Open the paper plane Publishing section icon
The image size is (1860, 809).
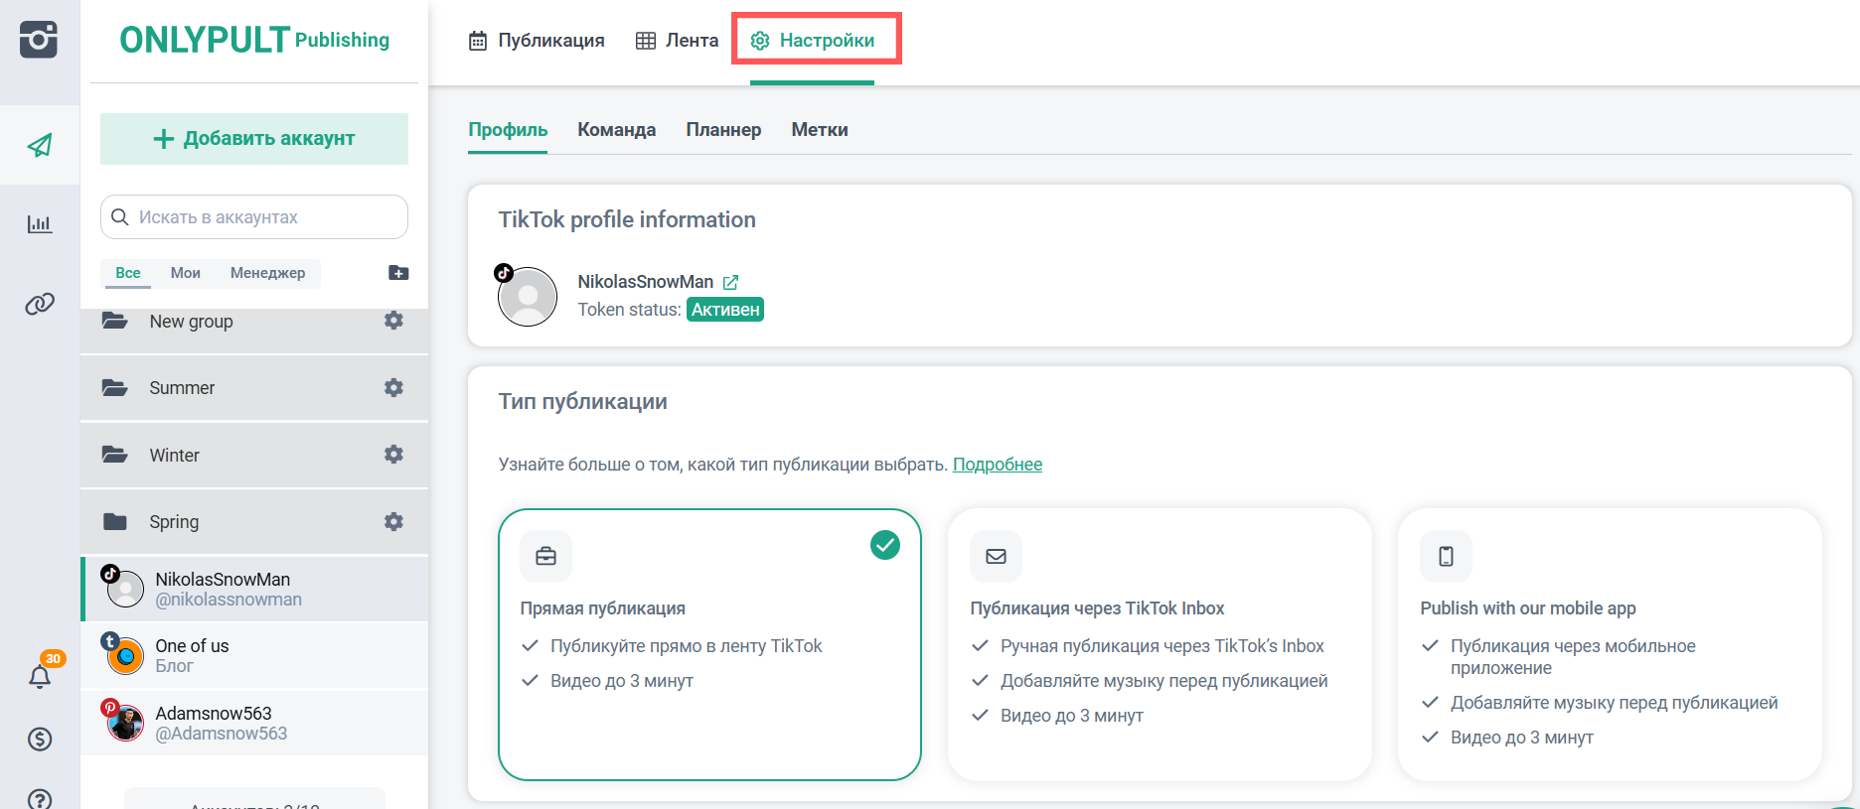[x=40, y=145]
